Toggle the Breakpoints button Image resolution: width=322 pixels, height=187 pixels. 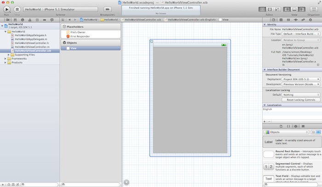pos(107,9)
